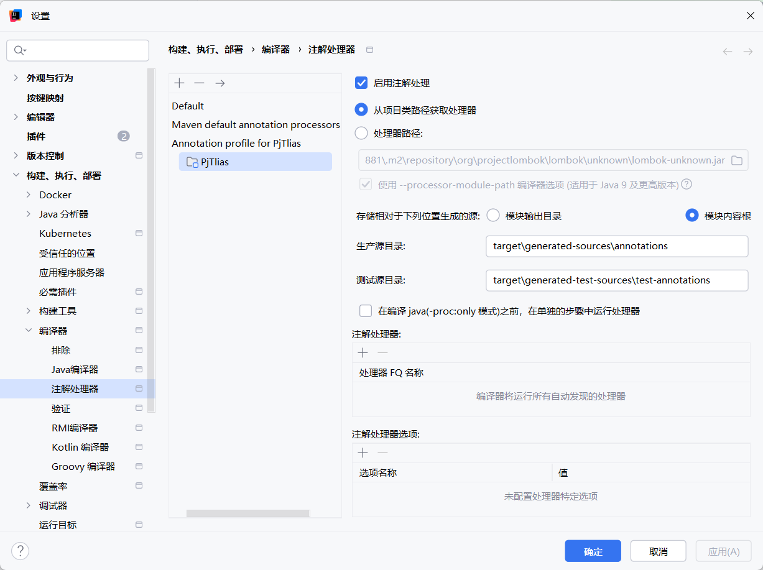Disable the 启用注解处理 checkbox
Viewport: 763px width, 570px height.
(361, 83)
